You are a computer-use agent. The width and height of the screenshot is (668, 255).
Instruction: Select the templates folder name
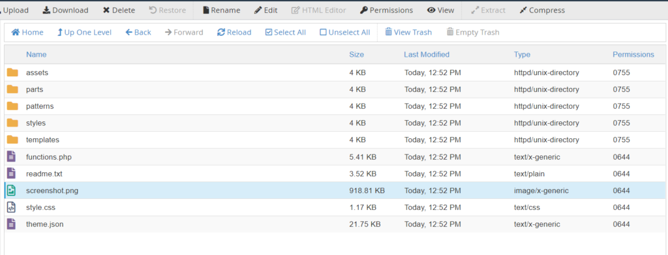[x=42, y=140]
